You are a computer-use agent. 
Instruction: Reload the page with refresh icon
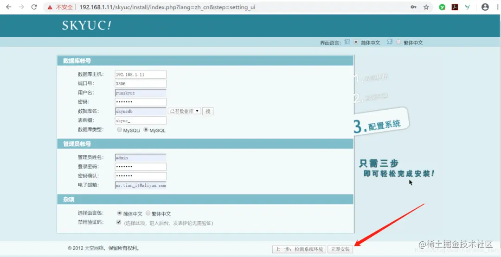[x=34, y=7]
